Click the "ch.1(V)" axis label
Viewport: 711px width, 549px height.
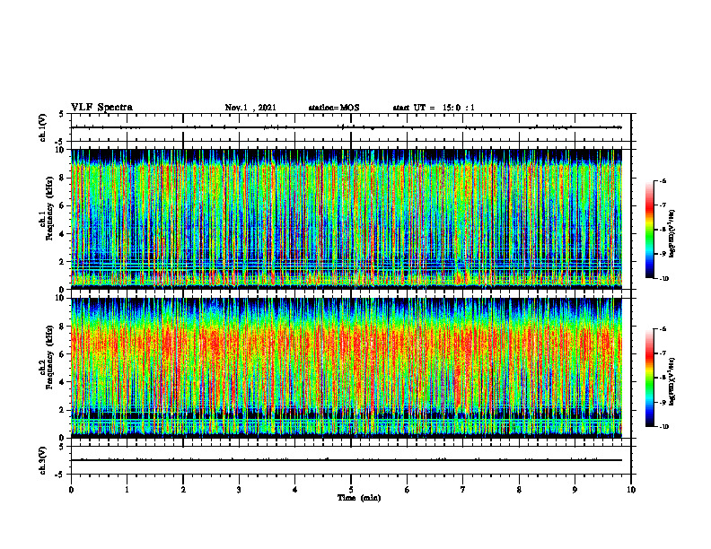(43, 127)
